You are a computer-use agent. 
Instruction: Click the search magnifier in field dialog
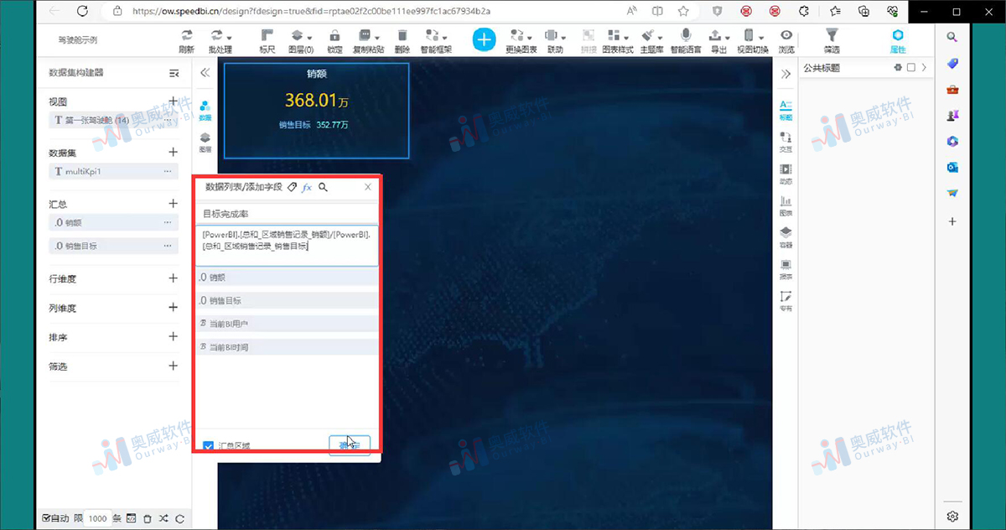[323, 188]
